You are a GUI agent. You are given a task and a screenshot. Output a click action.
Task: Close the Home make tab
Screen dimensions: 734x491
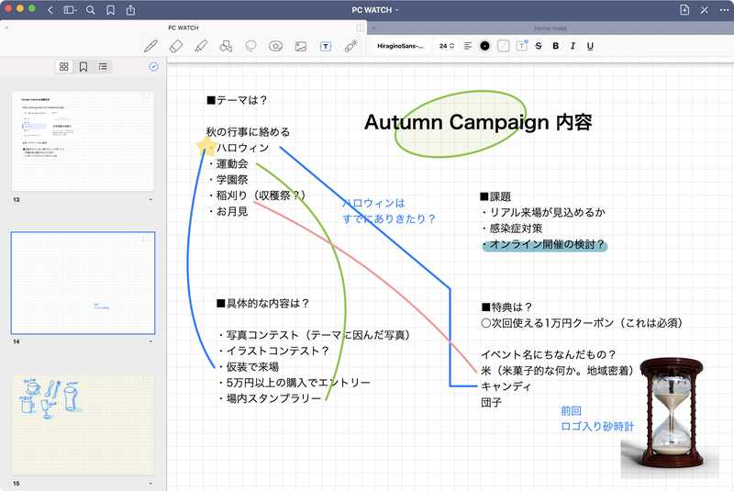(x=373, y=28)
